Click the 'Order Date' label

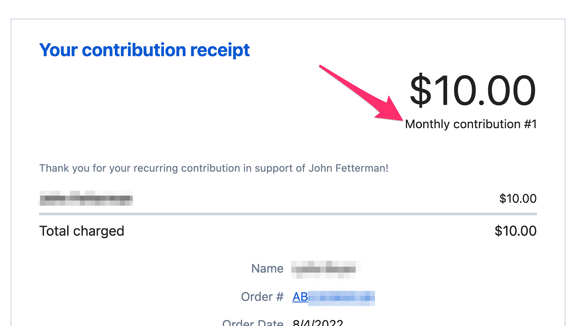(253, 323)
